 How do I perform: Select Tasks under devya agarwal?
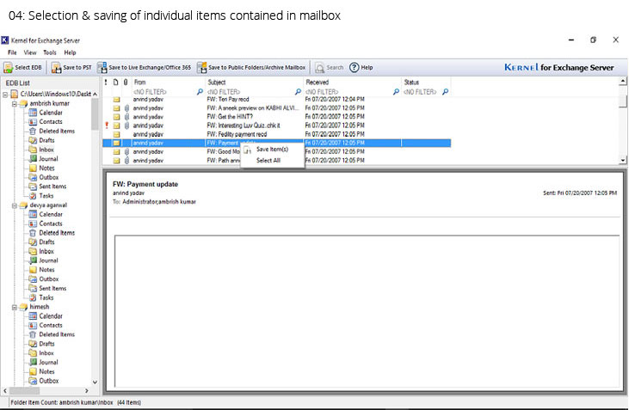(x=46, y=297)
